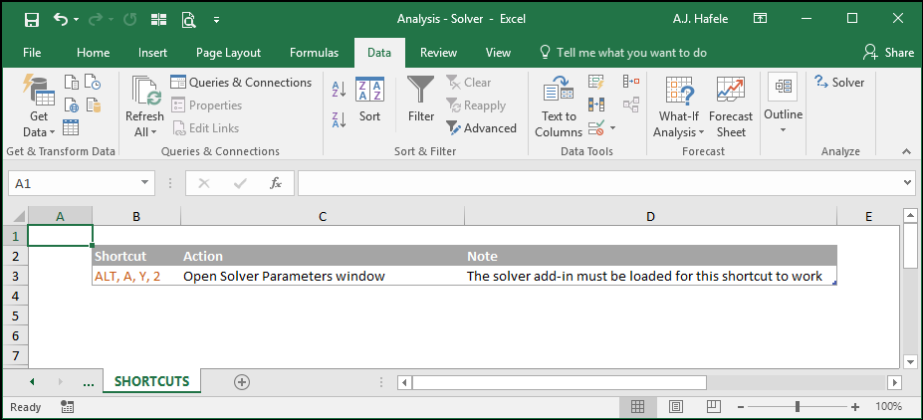Click Data Validation icon
This screenshot has width=923, height=420.
click(596, 127)
